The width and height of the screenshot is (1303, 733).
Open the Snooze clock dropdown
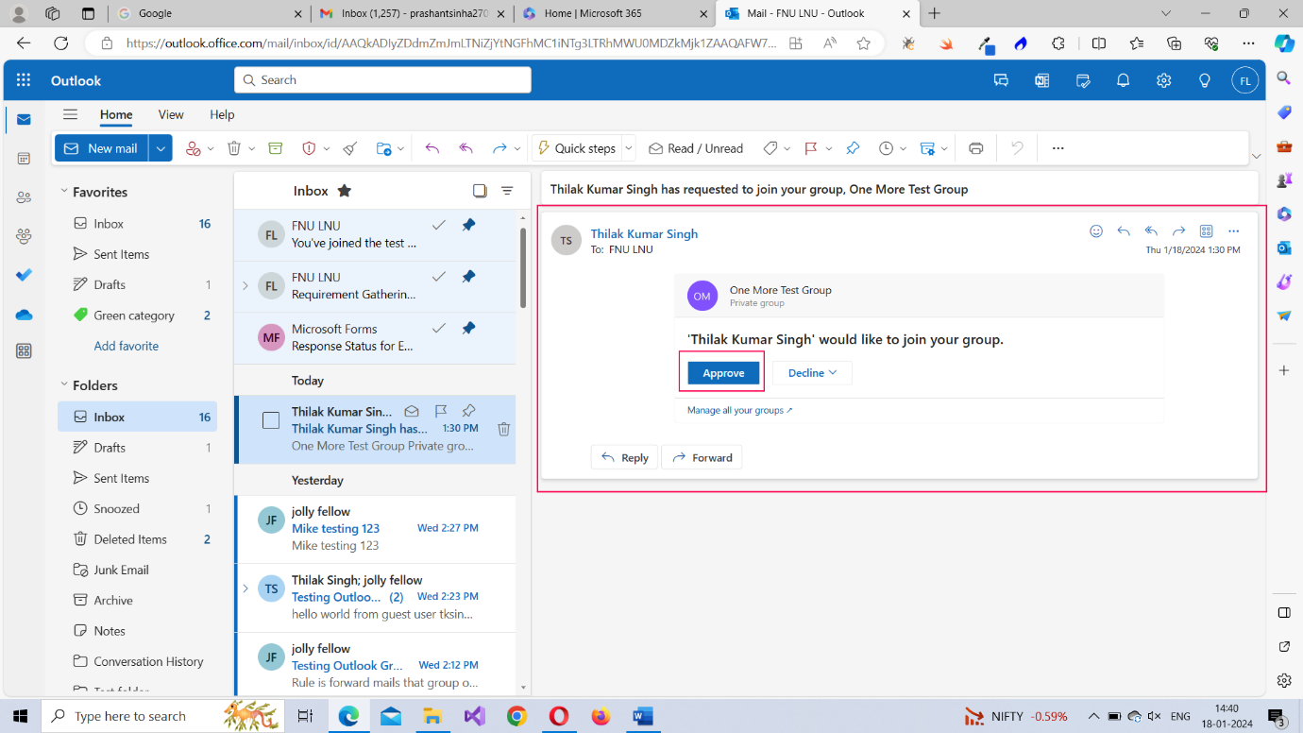coord(903,148)
